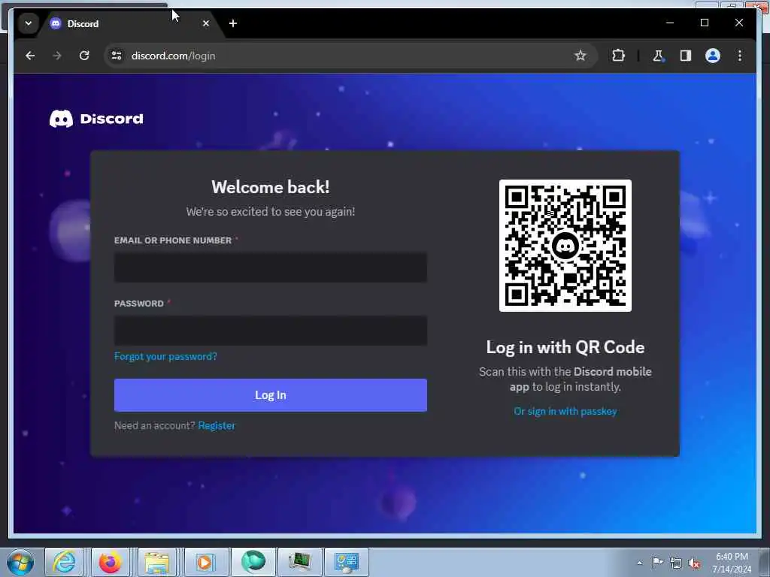Open the Chrome profile avatar

(x=713, y=56)
